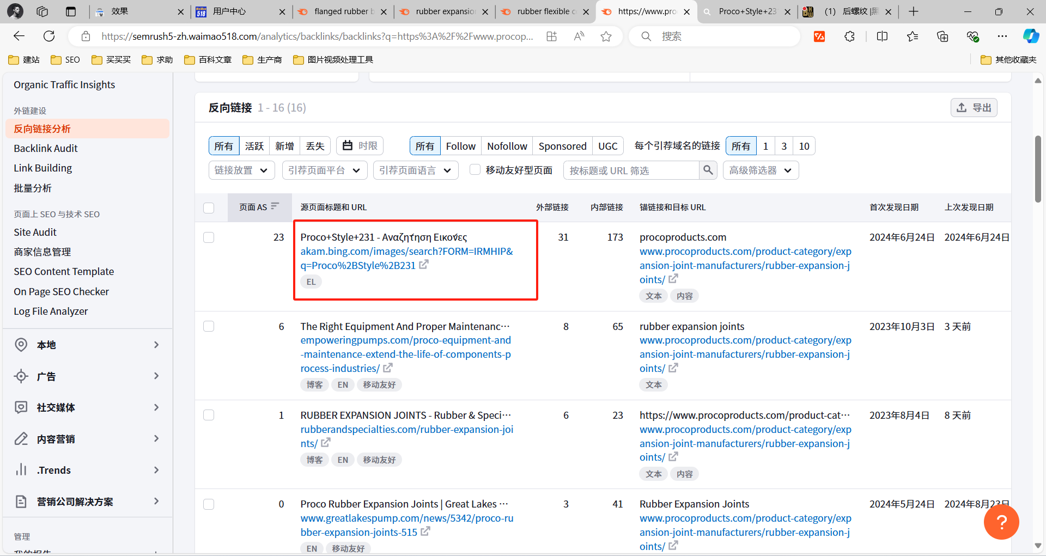Expand 社交媒体 sidebar section

(88, 407)
